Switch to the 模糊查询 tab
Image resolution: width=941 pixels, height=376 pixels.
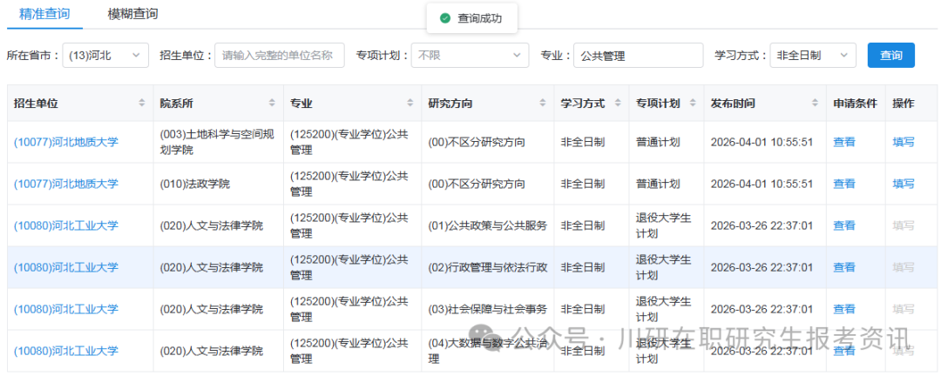point(132,14)
